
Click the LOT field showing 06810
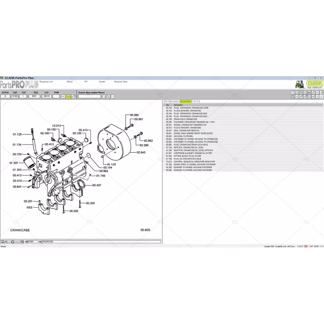pyautogui.click(x=47, y=96)
